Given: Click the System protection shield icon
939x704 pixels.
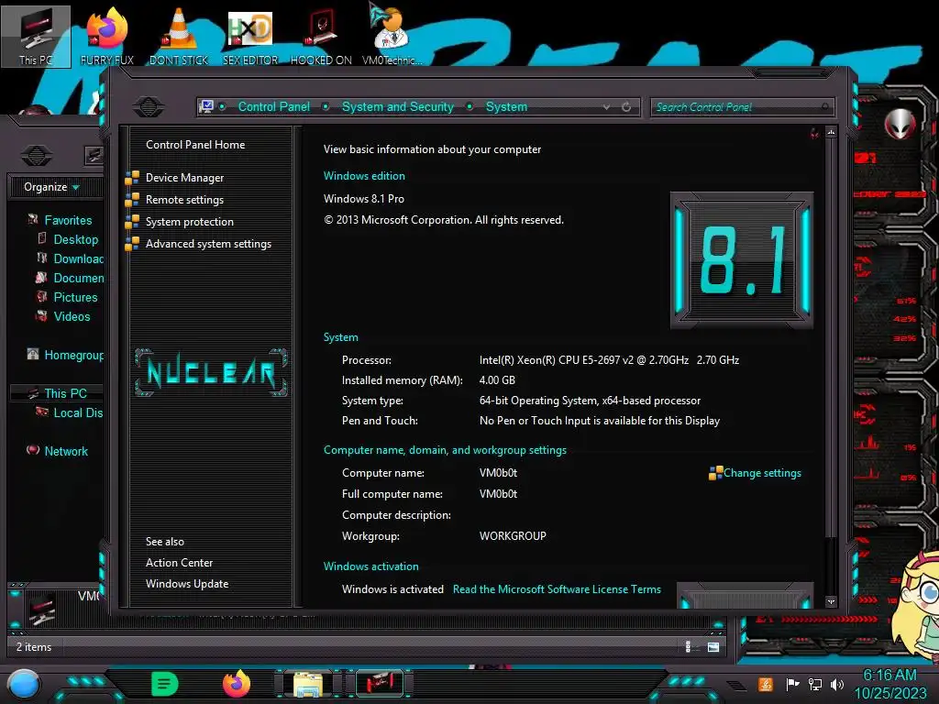Looking at the screenshot, I should [x=132, y=222].
